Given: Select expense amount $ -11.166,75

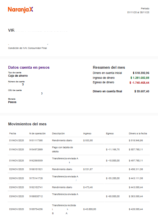Looking at the screenshot, I should pos(113,150).
